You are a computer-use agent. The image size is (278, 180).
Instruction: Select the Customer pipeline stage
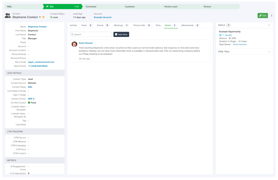coord(141,7)
